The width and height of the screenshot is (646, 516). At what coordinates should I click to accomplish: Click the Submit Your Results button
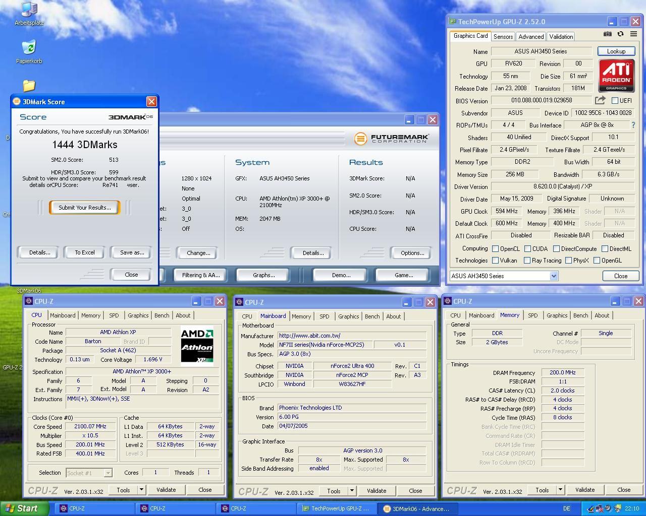point(85,208)
